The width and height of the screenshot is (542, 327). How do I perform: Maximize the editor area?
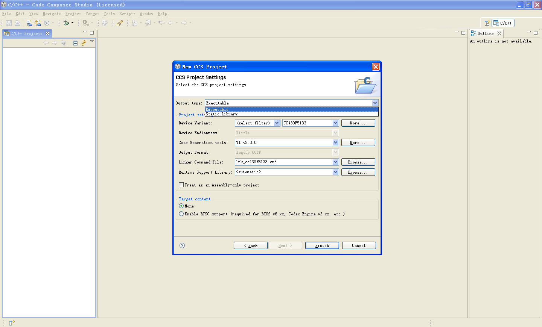pos(463,33)
